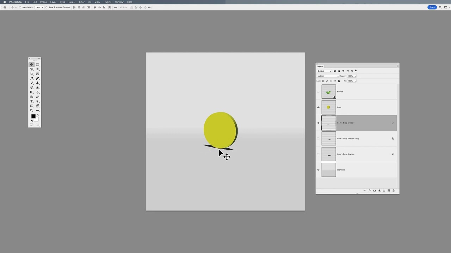
Task: Select the Crop tool
Action: [32, 74]
